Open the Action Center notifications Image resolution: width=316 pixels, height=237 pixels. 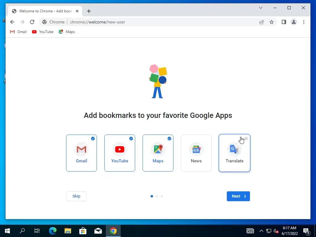point(306,231)
